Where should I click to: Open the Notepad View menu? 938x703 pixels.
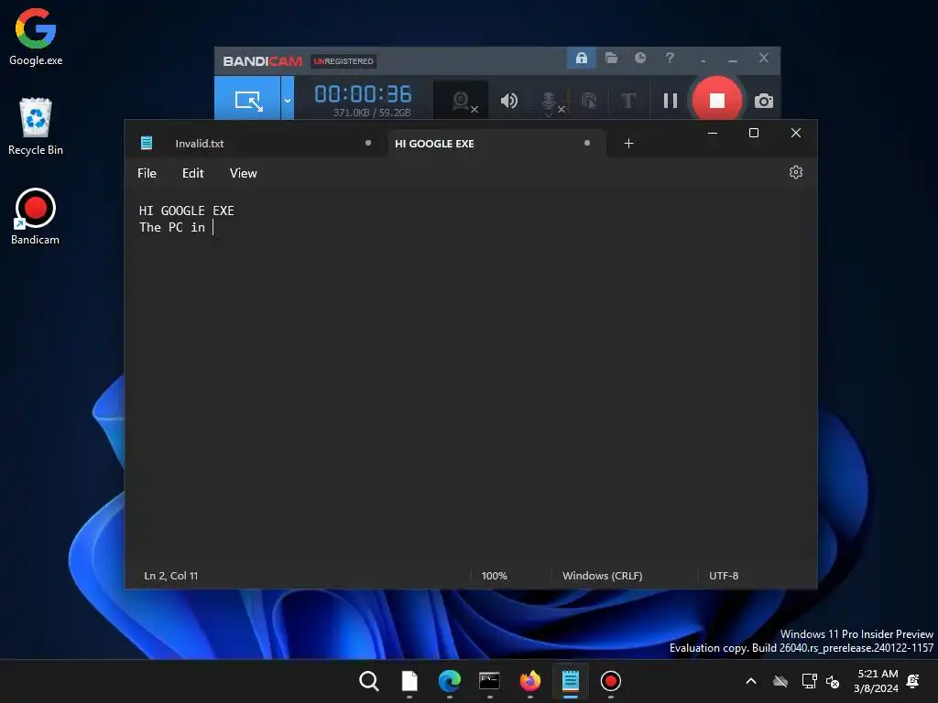(243, 173)
